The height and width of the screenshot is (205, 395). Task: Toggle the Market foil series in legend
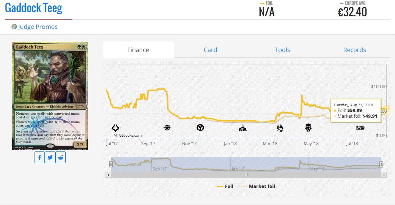[258, 186]
